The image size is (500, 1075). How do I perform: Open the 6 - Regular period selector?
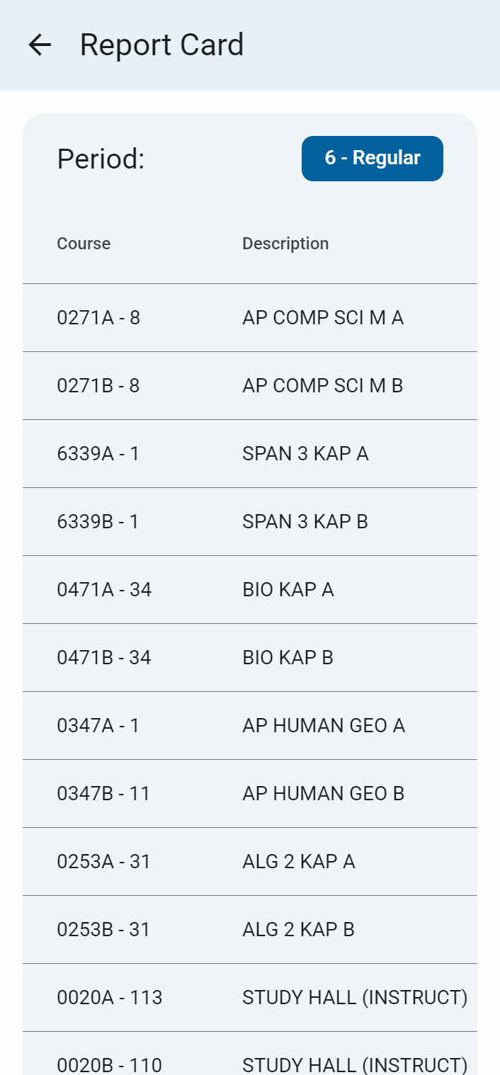pos(372,159)
